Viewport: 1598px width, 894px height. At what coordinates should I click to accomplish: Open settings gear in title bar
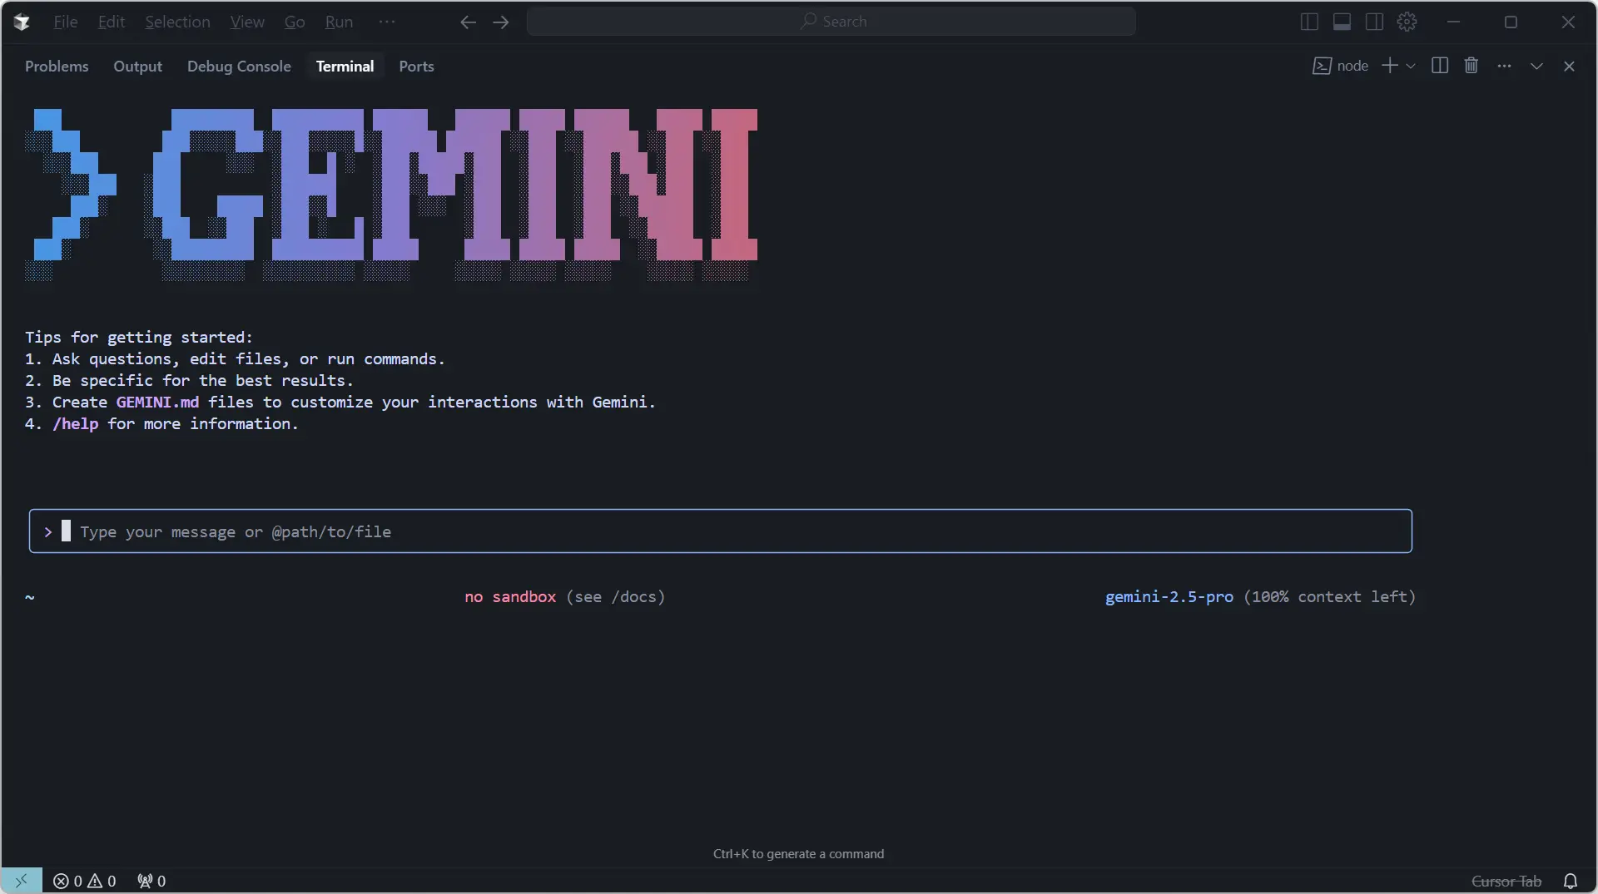1407,22
